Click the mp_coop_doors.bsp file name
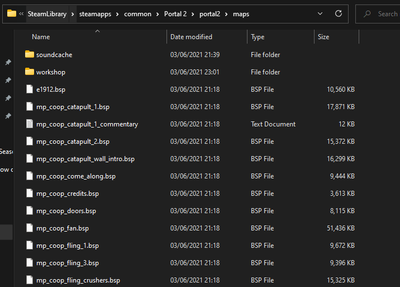Image resolution: width=400 pixels, height=287 pixels. (66, 211)
